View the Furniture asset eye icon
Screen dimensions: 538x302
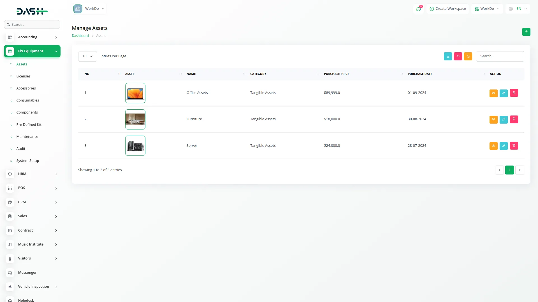[x=493, y=119]
